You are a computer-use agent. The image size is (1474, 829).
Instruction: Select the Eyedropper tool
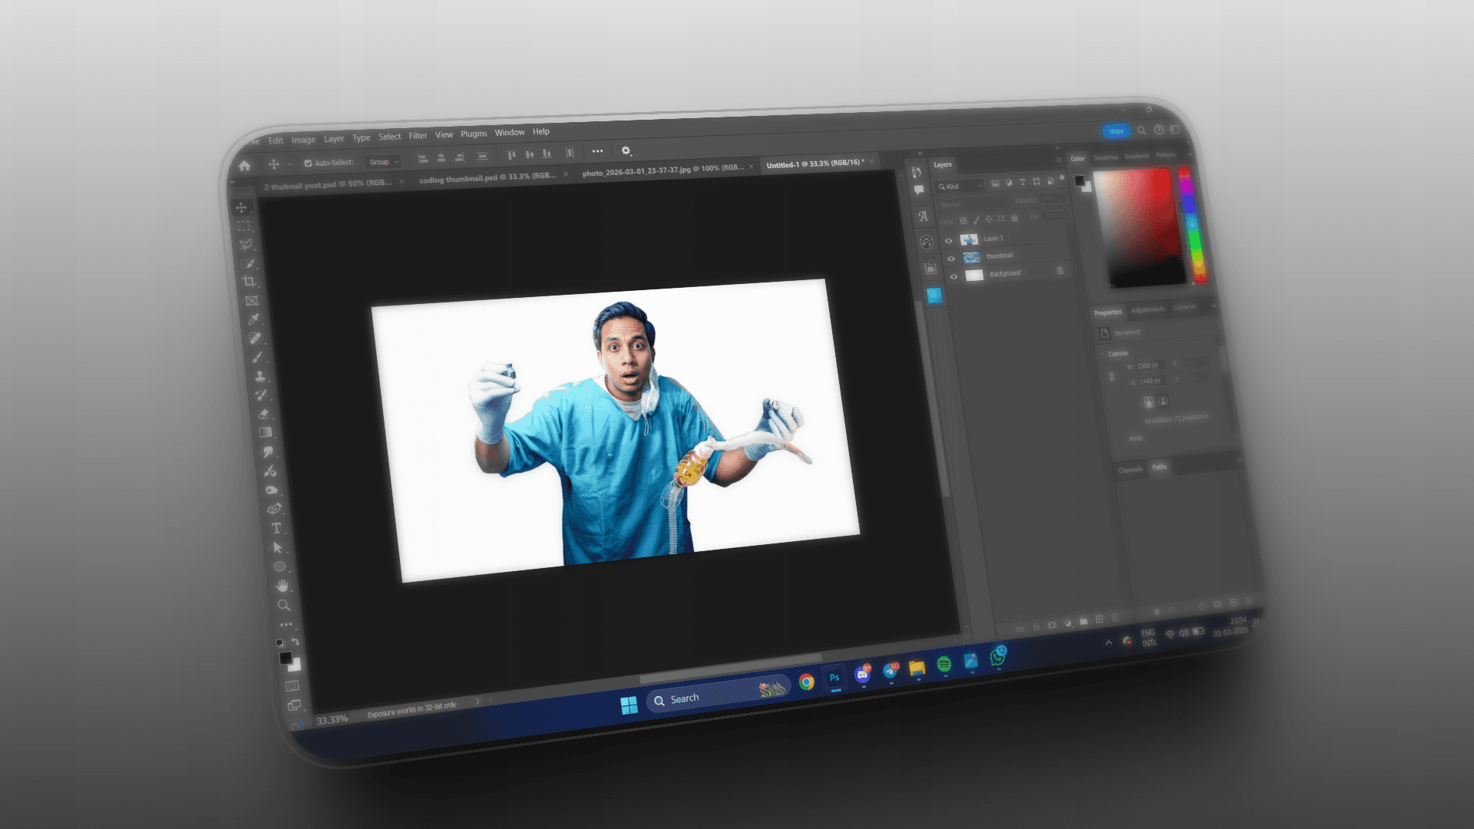(253, 319)
